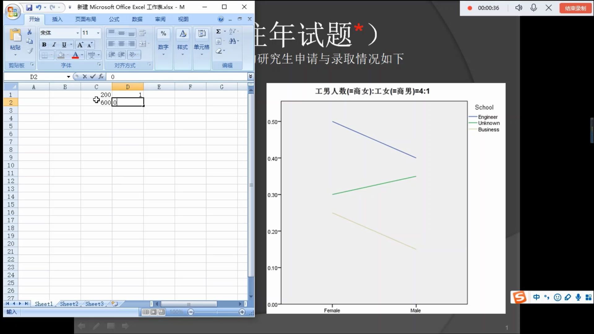Click the Increase Font Size icon

point(80,45)
